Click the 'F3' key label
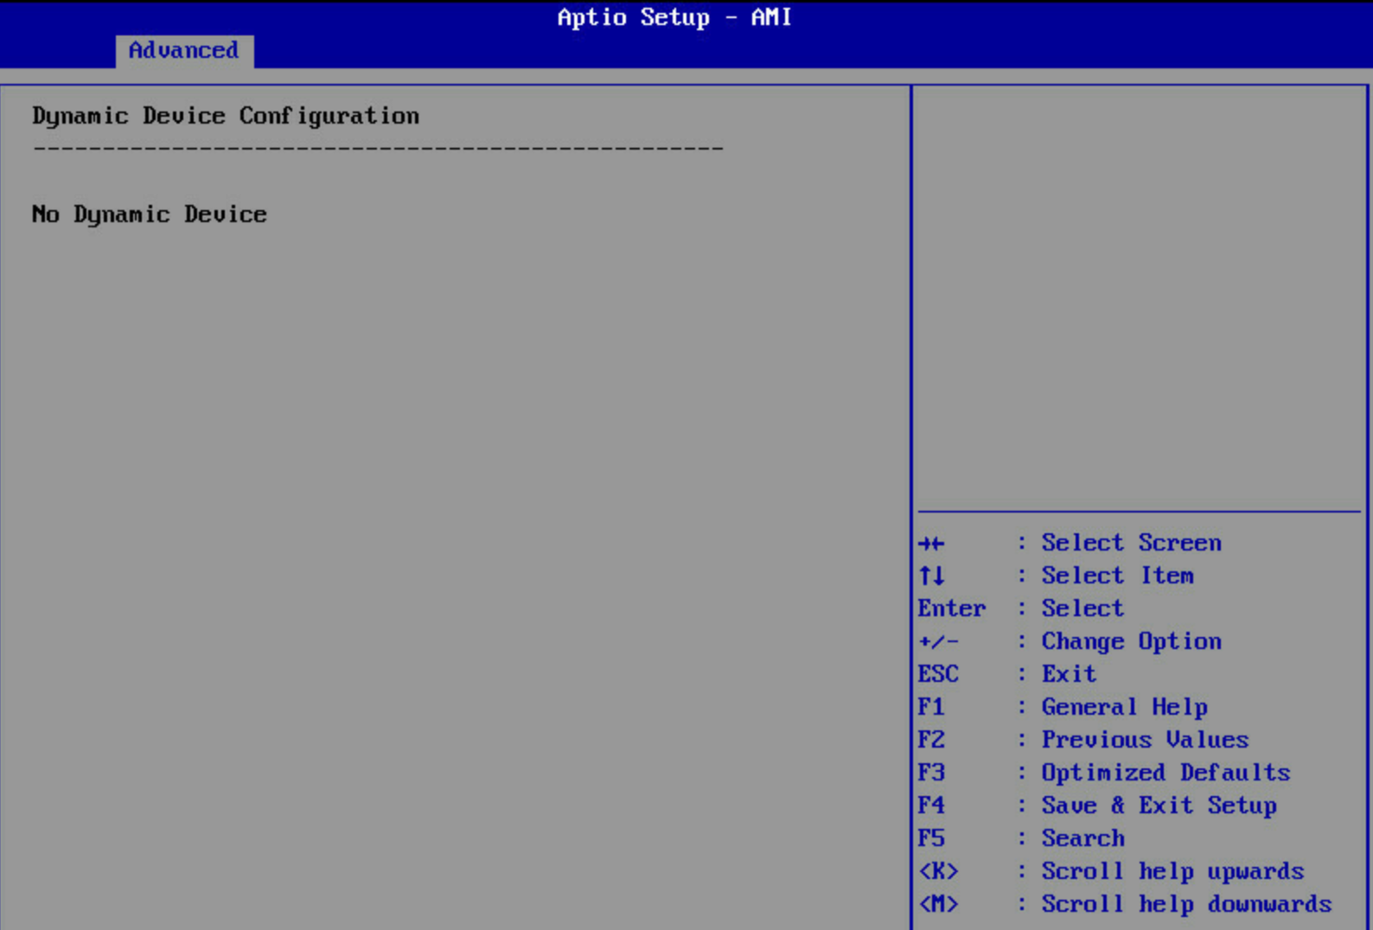This screenshot has height=930, width=1373. [931, 773]
